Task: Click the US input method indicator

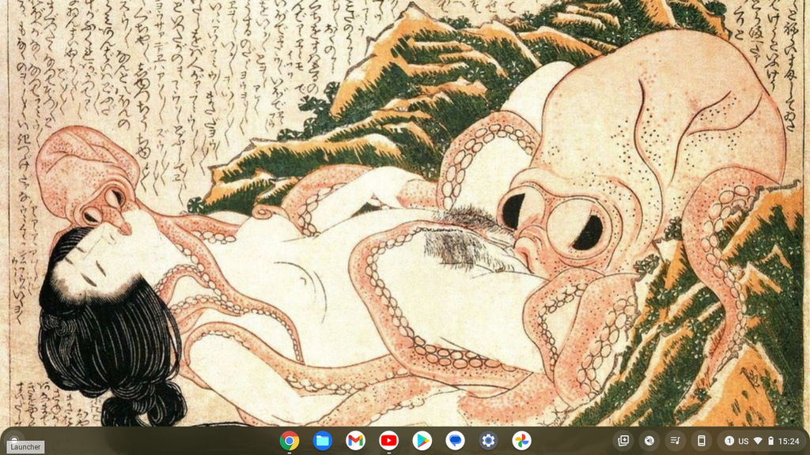Action: [744, 441]
